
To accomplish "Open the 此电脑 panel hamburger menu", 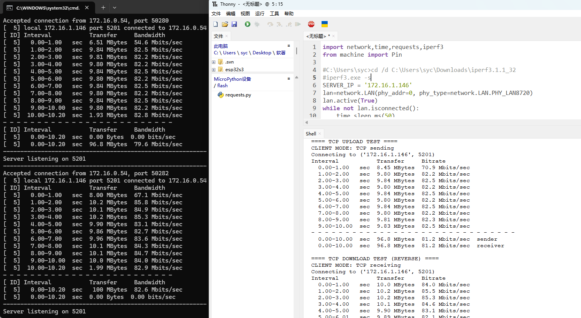I will [x=289, y=46].
